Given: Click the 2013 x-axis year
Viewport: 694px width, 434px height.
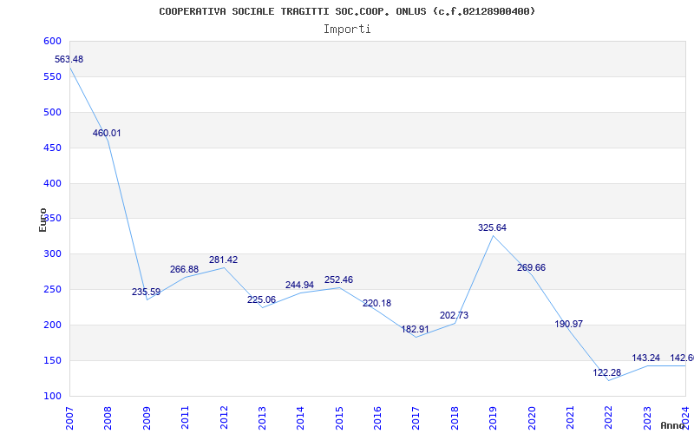Looking at the screenshot, I should coord(262,418).
